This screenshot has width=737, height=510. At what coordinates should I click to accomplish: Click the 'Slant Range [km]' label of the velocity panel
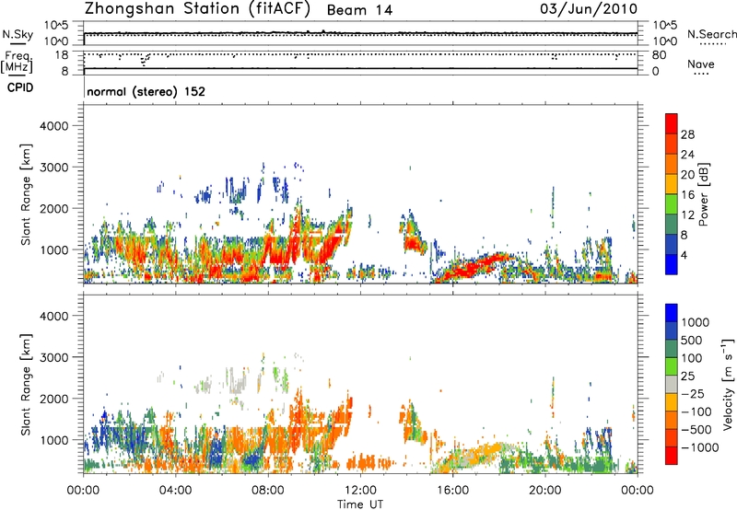pyautogui.click(x=26, y=385)
